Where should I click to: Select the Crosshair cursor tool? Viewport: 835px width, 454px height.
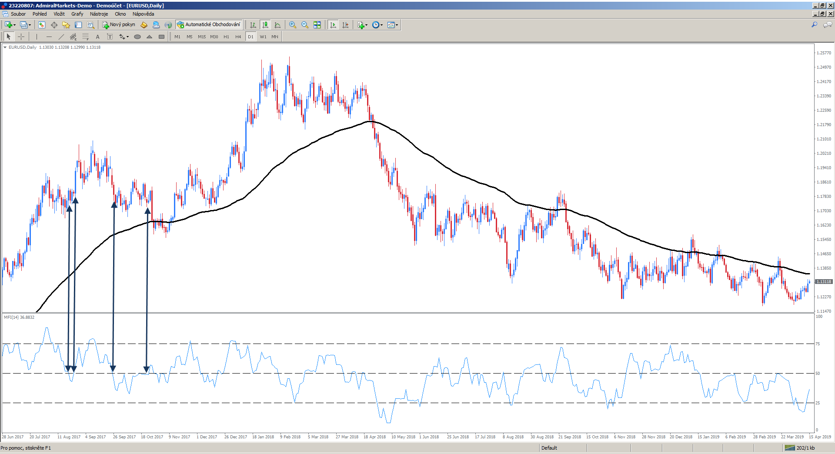point(21,37)
